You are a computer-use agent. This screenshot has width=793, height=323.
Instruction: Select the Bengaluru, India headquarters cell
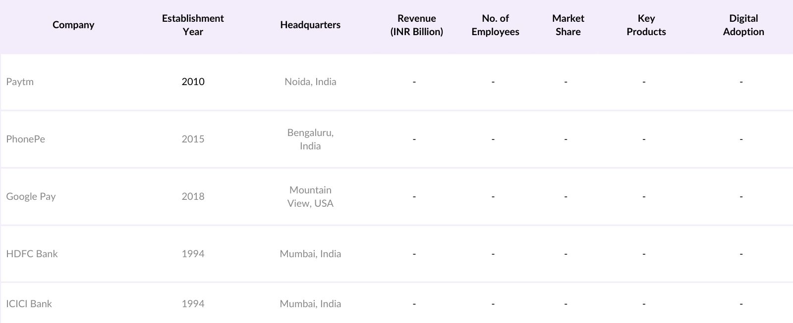(x=310, y=139)
